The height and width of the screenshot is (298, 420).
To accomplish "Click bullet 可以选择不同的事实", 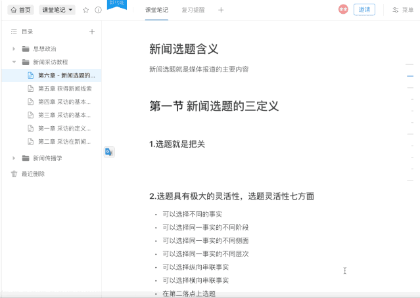I will pos(192,214).
